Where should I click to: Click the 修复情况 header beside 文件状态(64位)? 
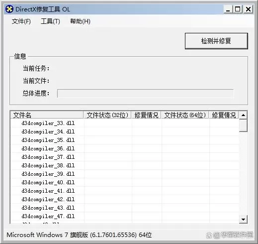point(224,115)
